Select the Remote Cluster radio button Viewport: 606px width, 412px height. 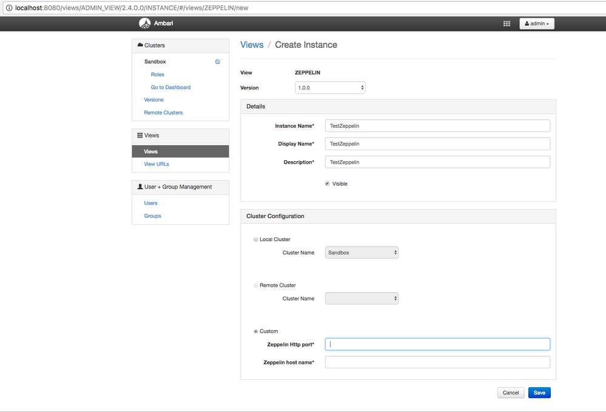[256, 285]
